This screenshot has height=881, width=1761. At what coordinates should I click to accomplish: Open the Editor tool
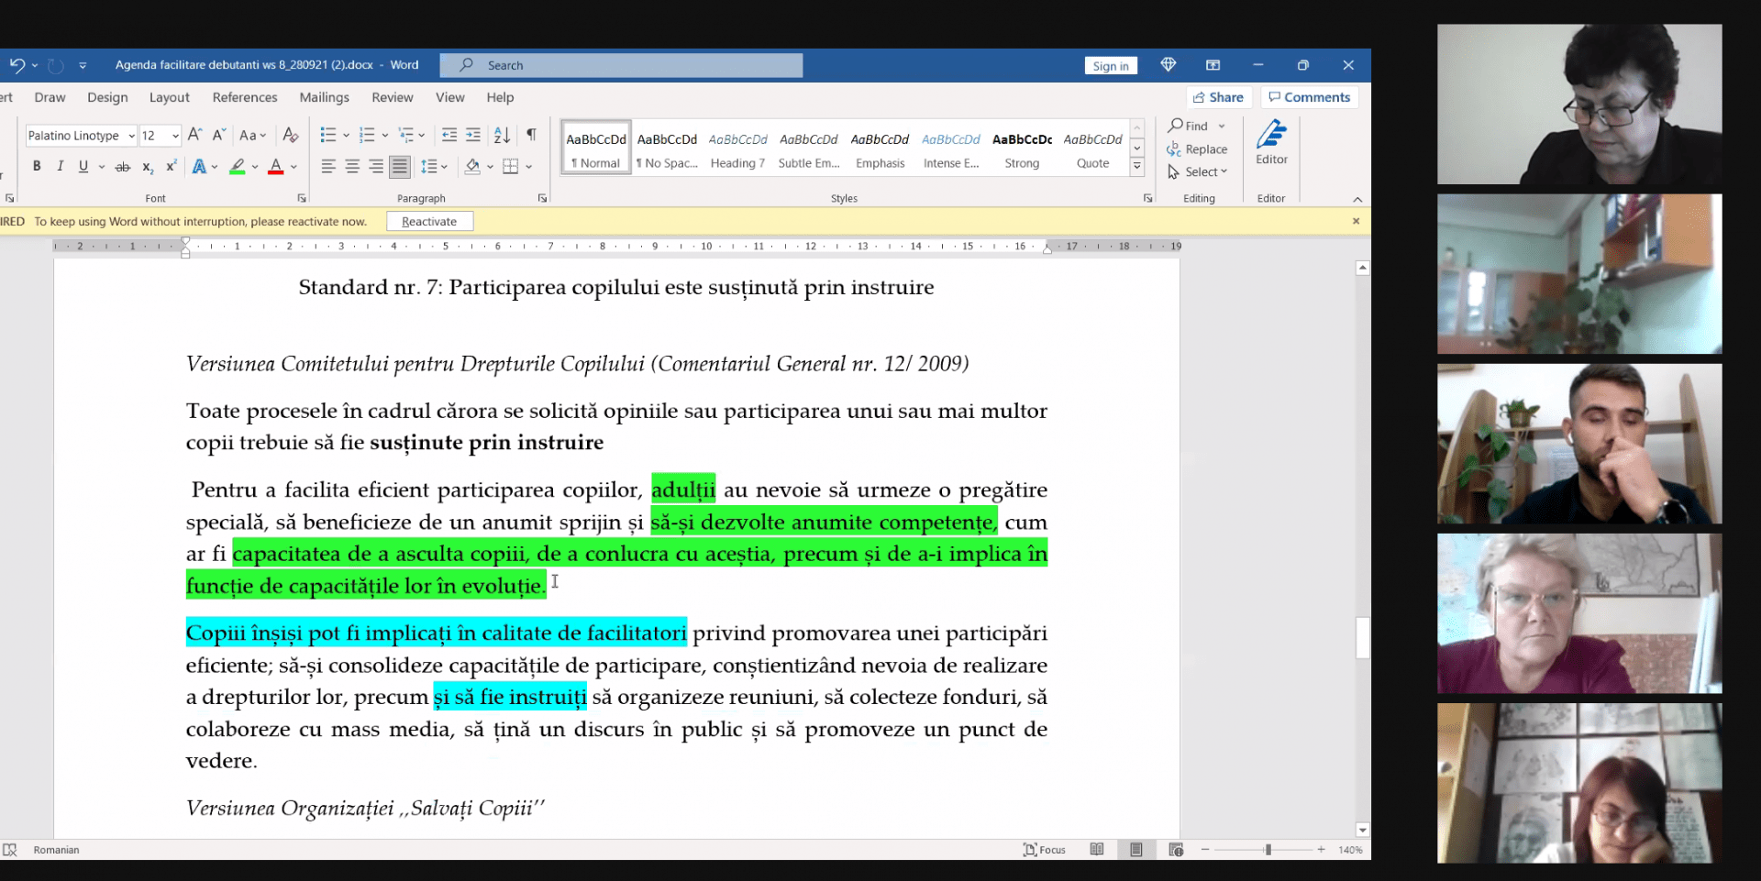pyautogui.click(x=1271, y=143)
